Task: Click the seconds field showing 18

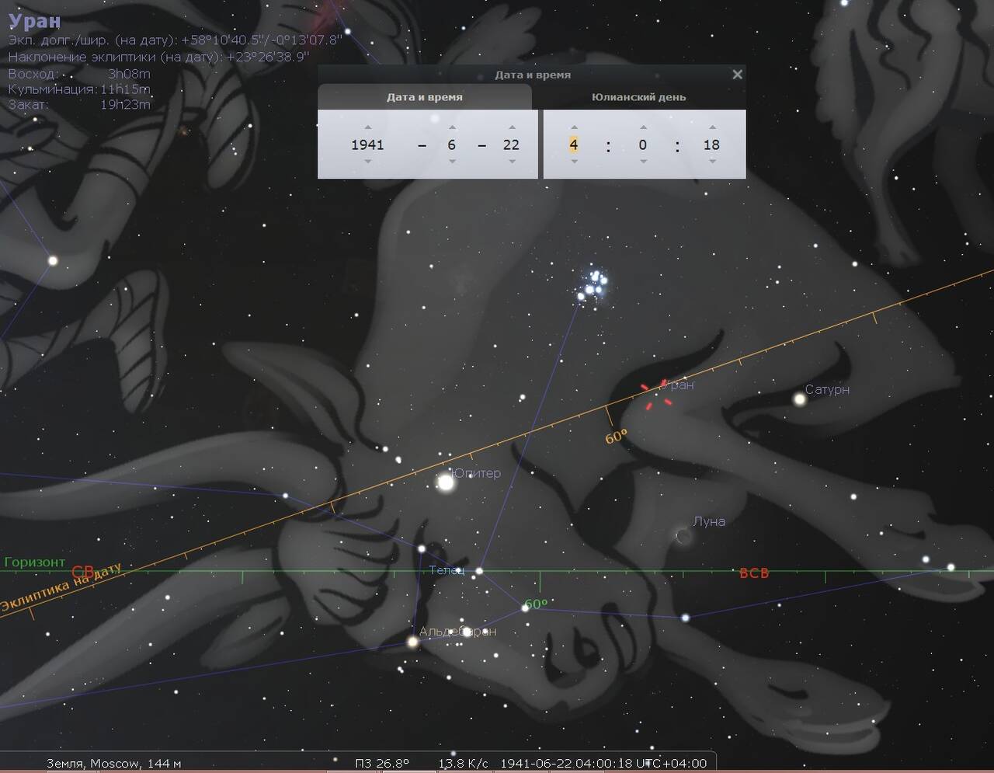Action: point(711,145)
